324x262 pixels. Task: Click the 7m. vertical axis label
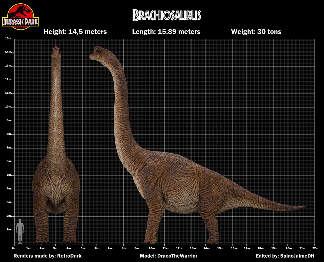[x=9, y=148]
